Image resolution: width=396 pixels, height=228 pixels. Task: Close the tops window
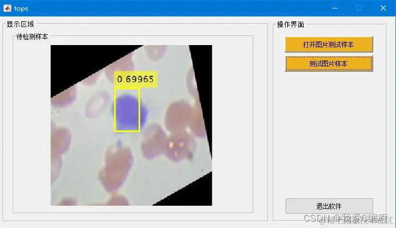click(x=383, y=8)
